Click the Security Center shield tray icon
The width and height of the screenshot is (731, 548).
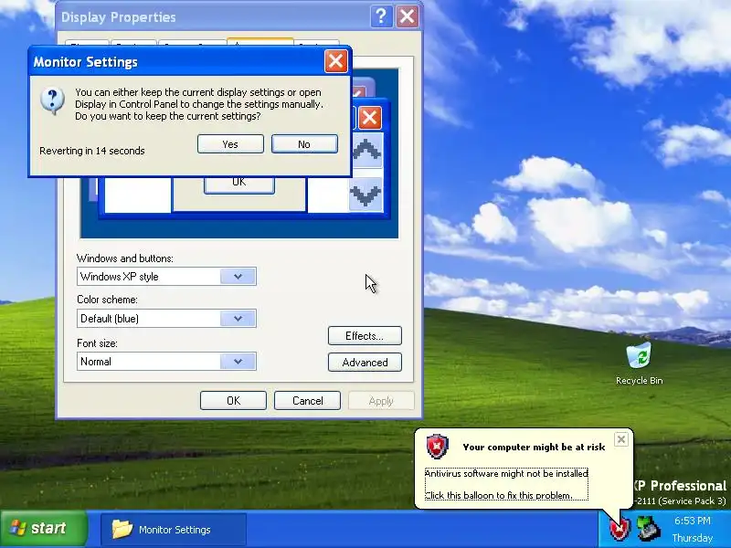(x=620, y=530)
